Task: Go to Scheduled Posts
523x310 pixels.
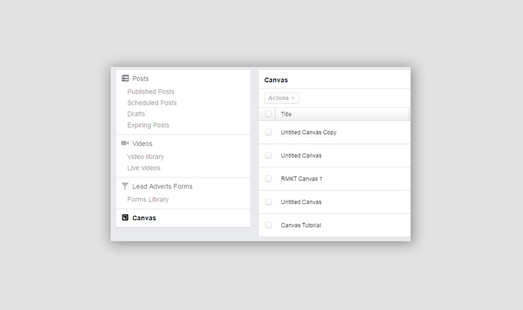Action: coord(152,103)
